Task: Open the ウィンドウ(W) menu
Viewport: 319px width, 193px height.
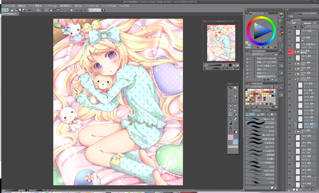Action: (x=109, y=6)
